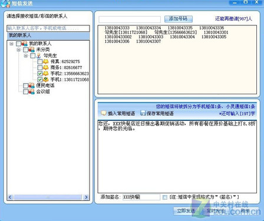Screen dimensions: 264x221
Task: Uncheck the 手机1:13811721068 checkbox
Action: coord(40,80)
